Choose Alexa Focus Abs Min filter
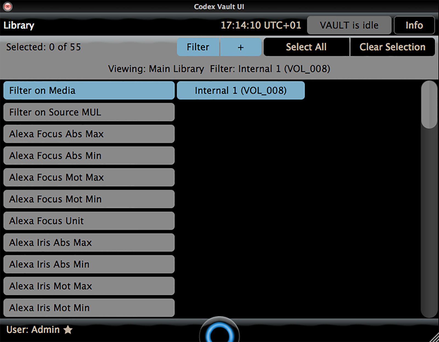 [89, 156]
